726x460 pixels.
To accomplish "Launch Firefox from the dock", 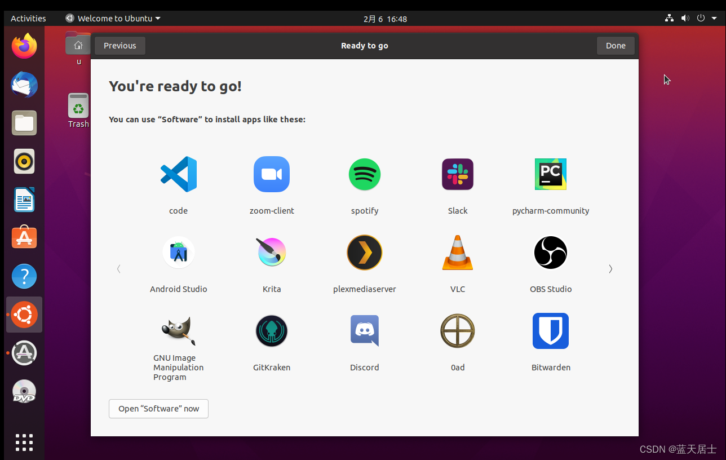I will coord(24,46).
